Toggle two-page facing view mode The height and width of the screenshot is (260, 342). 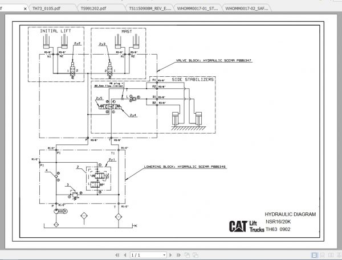331,255
